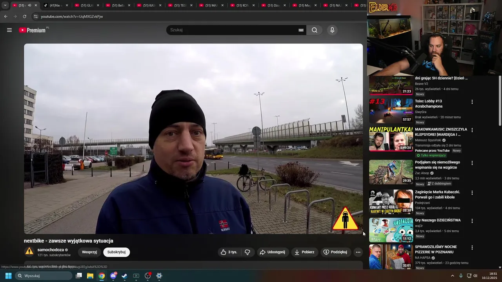This screenshot has height=282, width=502.
Task: Dislike the video with thumbs down
Action: pyautogui.click(x=247, y=252)
